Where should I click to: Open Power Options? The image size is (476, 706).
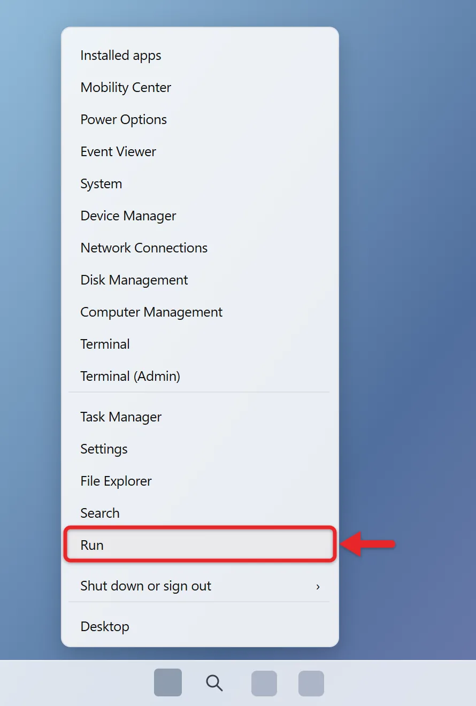[200, 120]
